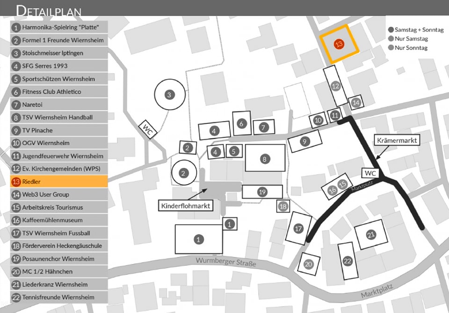This screenshot has width=449, height=313.
Task: Click map marker 12 above Krämermarkt route
Action: (335, 86)
